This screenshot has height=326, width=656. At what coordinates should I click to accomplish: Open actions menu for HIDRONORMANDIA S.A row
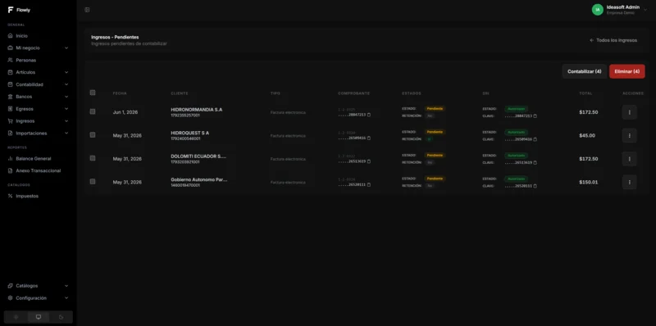[629, 112]
